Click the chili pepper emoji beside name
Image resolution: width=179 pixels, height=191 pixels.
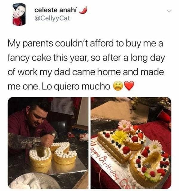click(83, 10)
